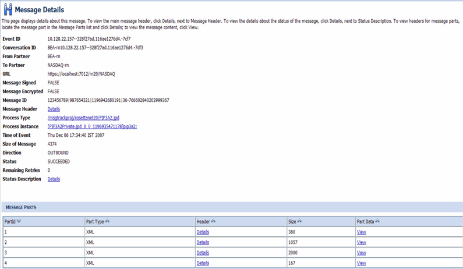
Task: Open Message Header Details link
Action: point(54,109)
